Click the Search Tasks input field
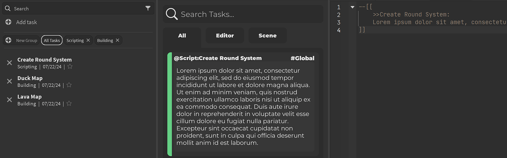 [250, 14]
